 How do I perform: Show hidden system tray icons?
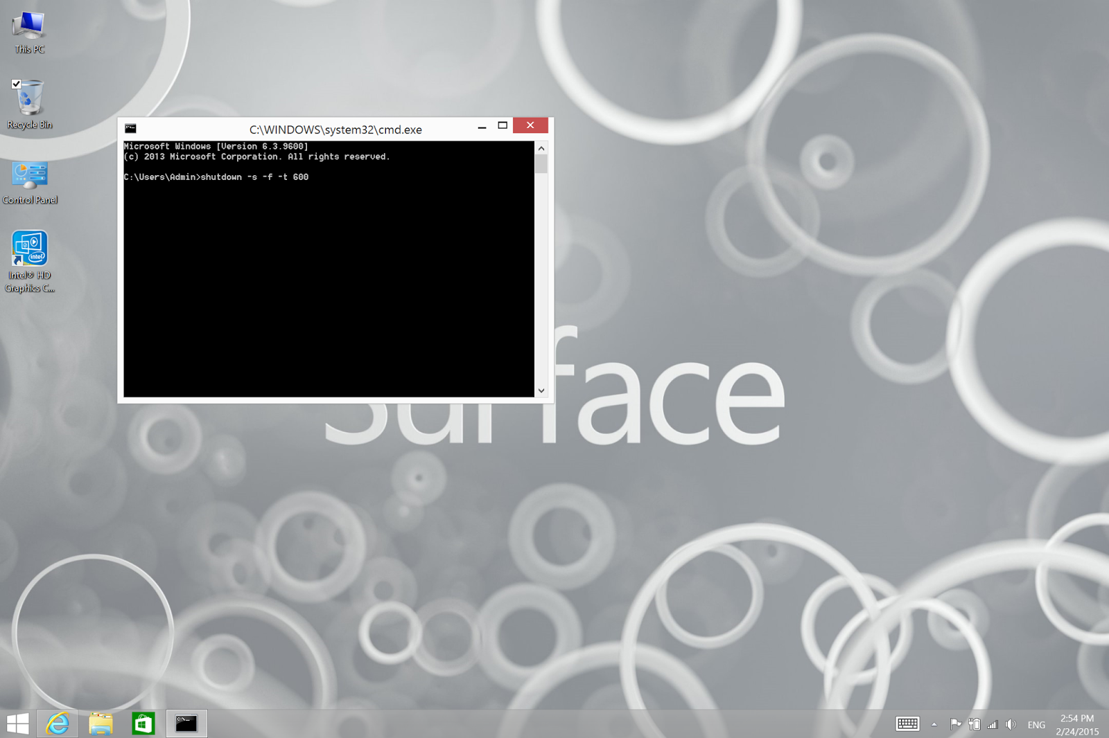[934, 725]
